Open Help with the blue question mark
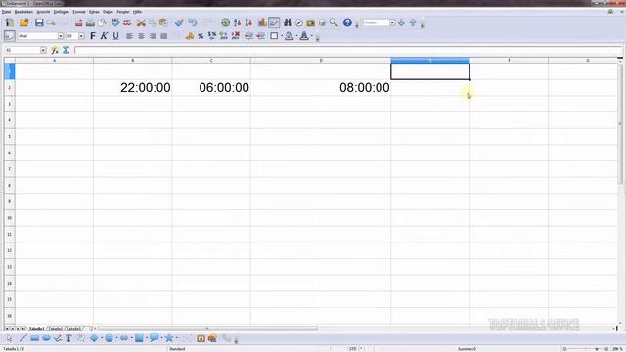Screen dimensions: 626x352 point(347,22)
